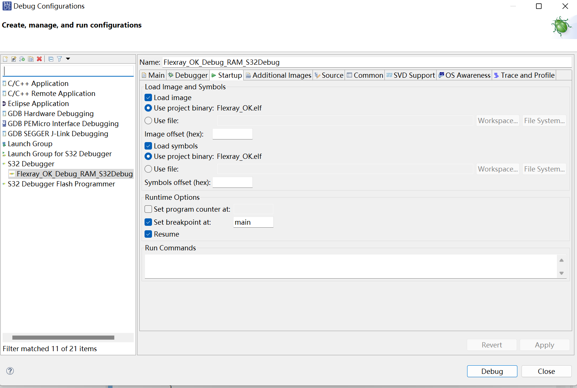Uncheck the Resume checkbox
This screenshot has width=577, height=388.
tap(148, 234)
